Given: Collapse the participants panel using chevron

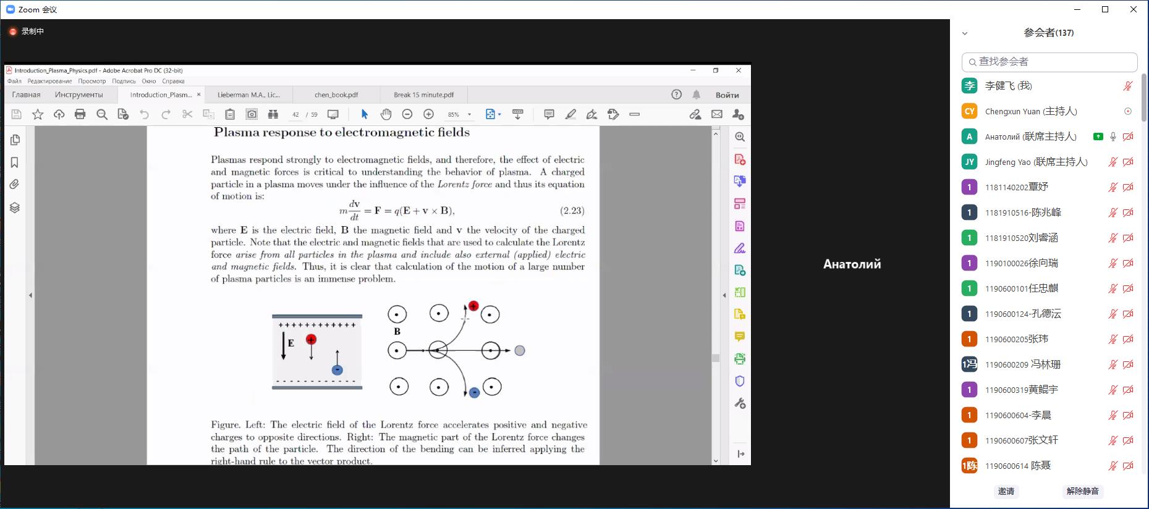Looking at the screenshot, I should click(x=965, y=33).
